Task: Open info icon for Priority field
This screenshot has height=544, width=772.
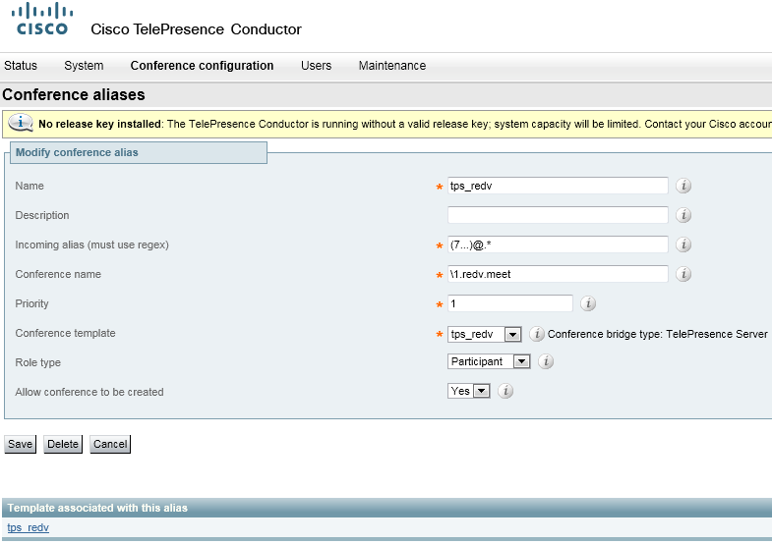Action: 588,303
